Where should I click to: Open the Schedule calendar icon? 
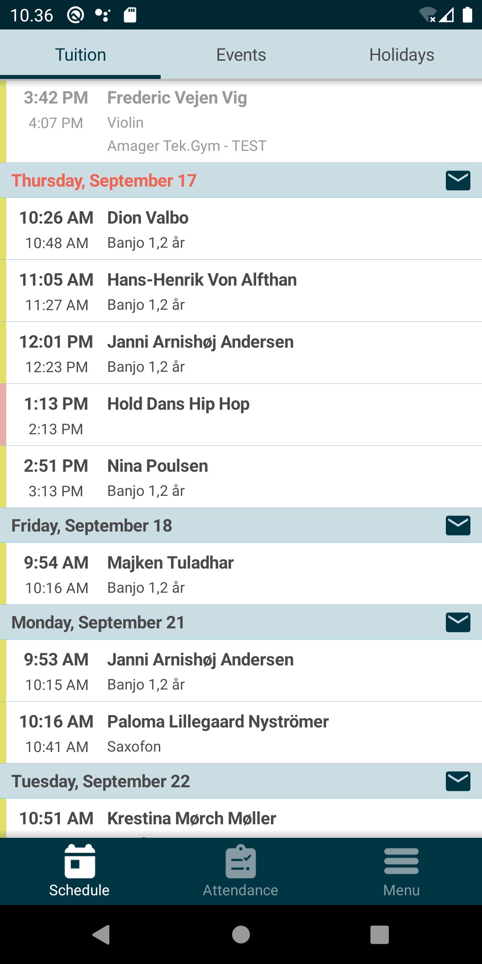[79, 861]
